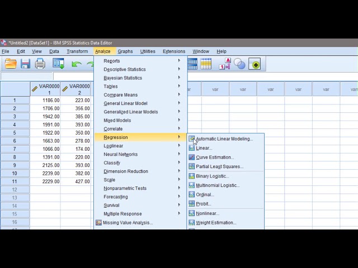Click the green plus toolbar icon
This screenshot has width=358, height=268.
(255, 64)
